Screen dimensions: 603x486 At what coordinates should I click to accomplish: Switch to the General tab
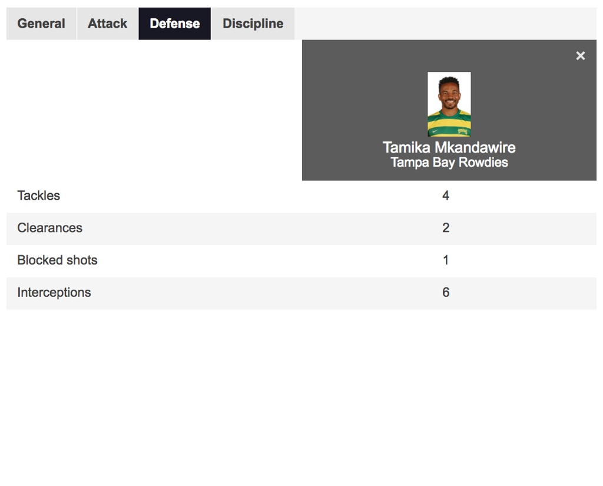pos(41,24)
